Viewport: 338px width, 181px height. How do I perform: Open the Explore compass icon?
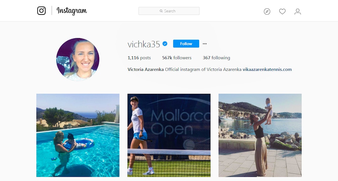(267, 11)
